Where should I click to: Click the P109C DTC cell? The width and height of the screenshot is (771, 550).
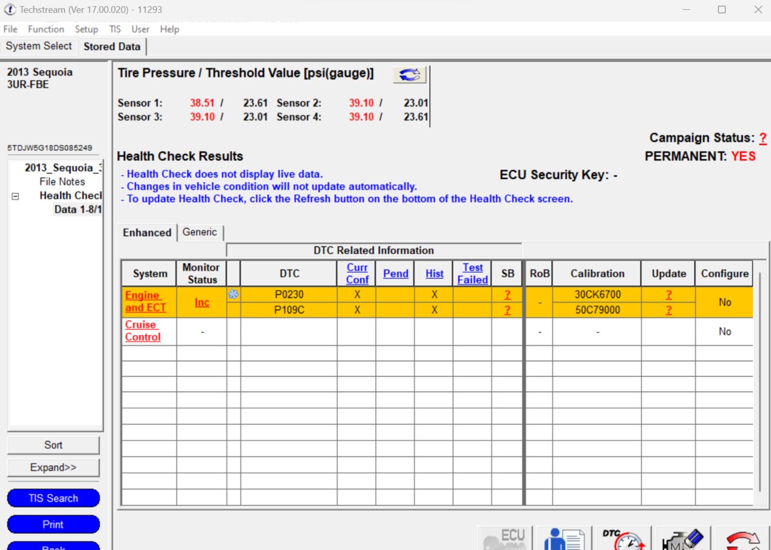click(289, 310)
